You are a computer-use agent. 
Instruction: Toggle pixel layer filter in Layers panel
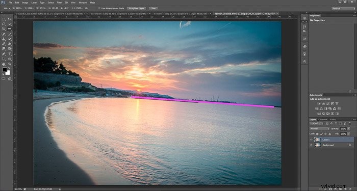[x=327, y=123]
